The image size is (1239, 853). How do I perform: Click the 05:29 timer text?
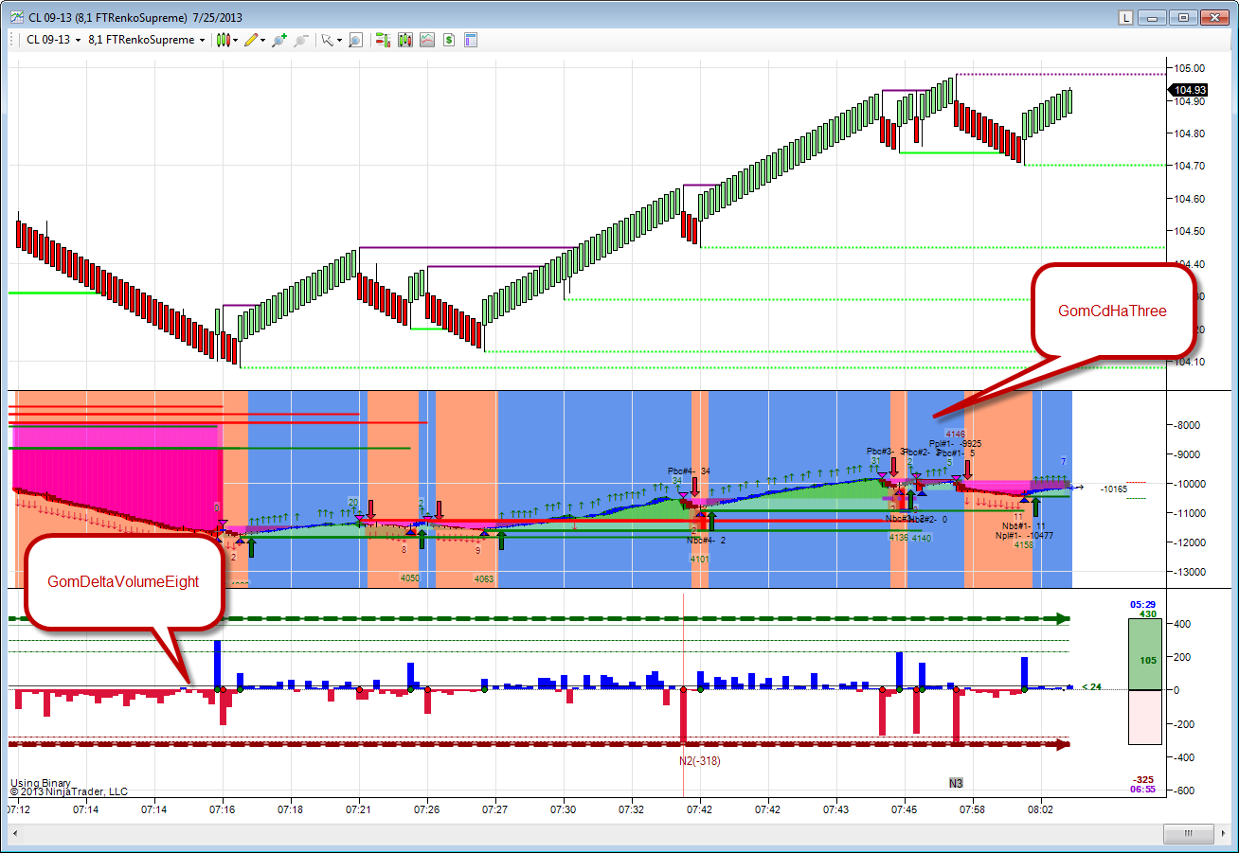[x=1141, y=604]
